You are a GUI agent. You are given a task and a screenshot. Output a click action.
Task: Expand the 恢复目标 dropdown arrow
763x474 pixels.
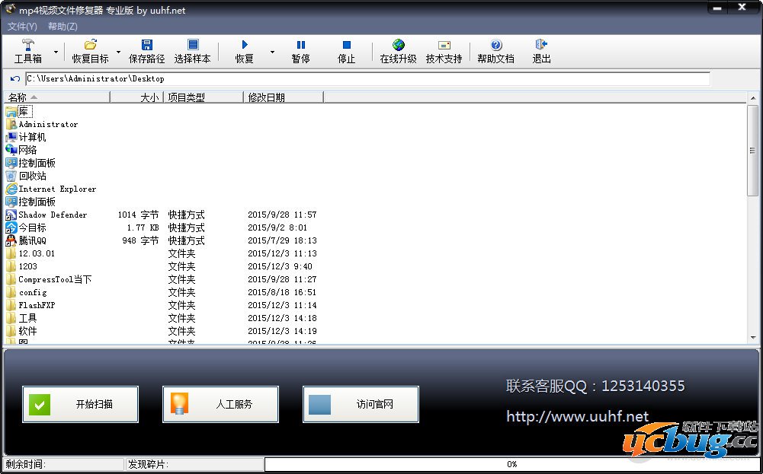coord(118,52)
